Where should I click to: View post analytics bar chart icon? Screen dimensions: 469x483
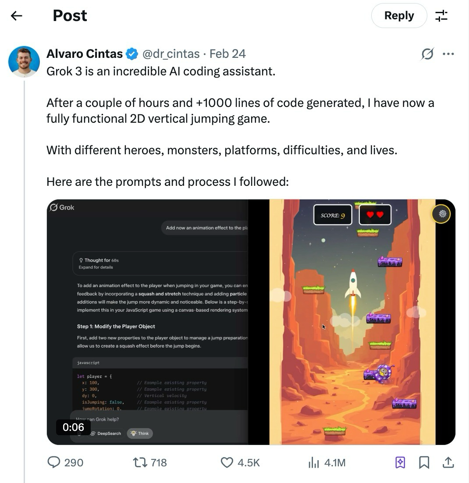(314, 462)
